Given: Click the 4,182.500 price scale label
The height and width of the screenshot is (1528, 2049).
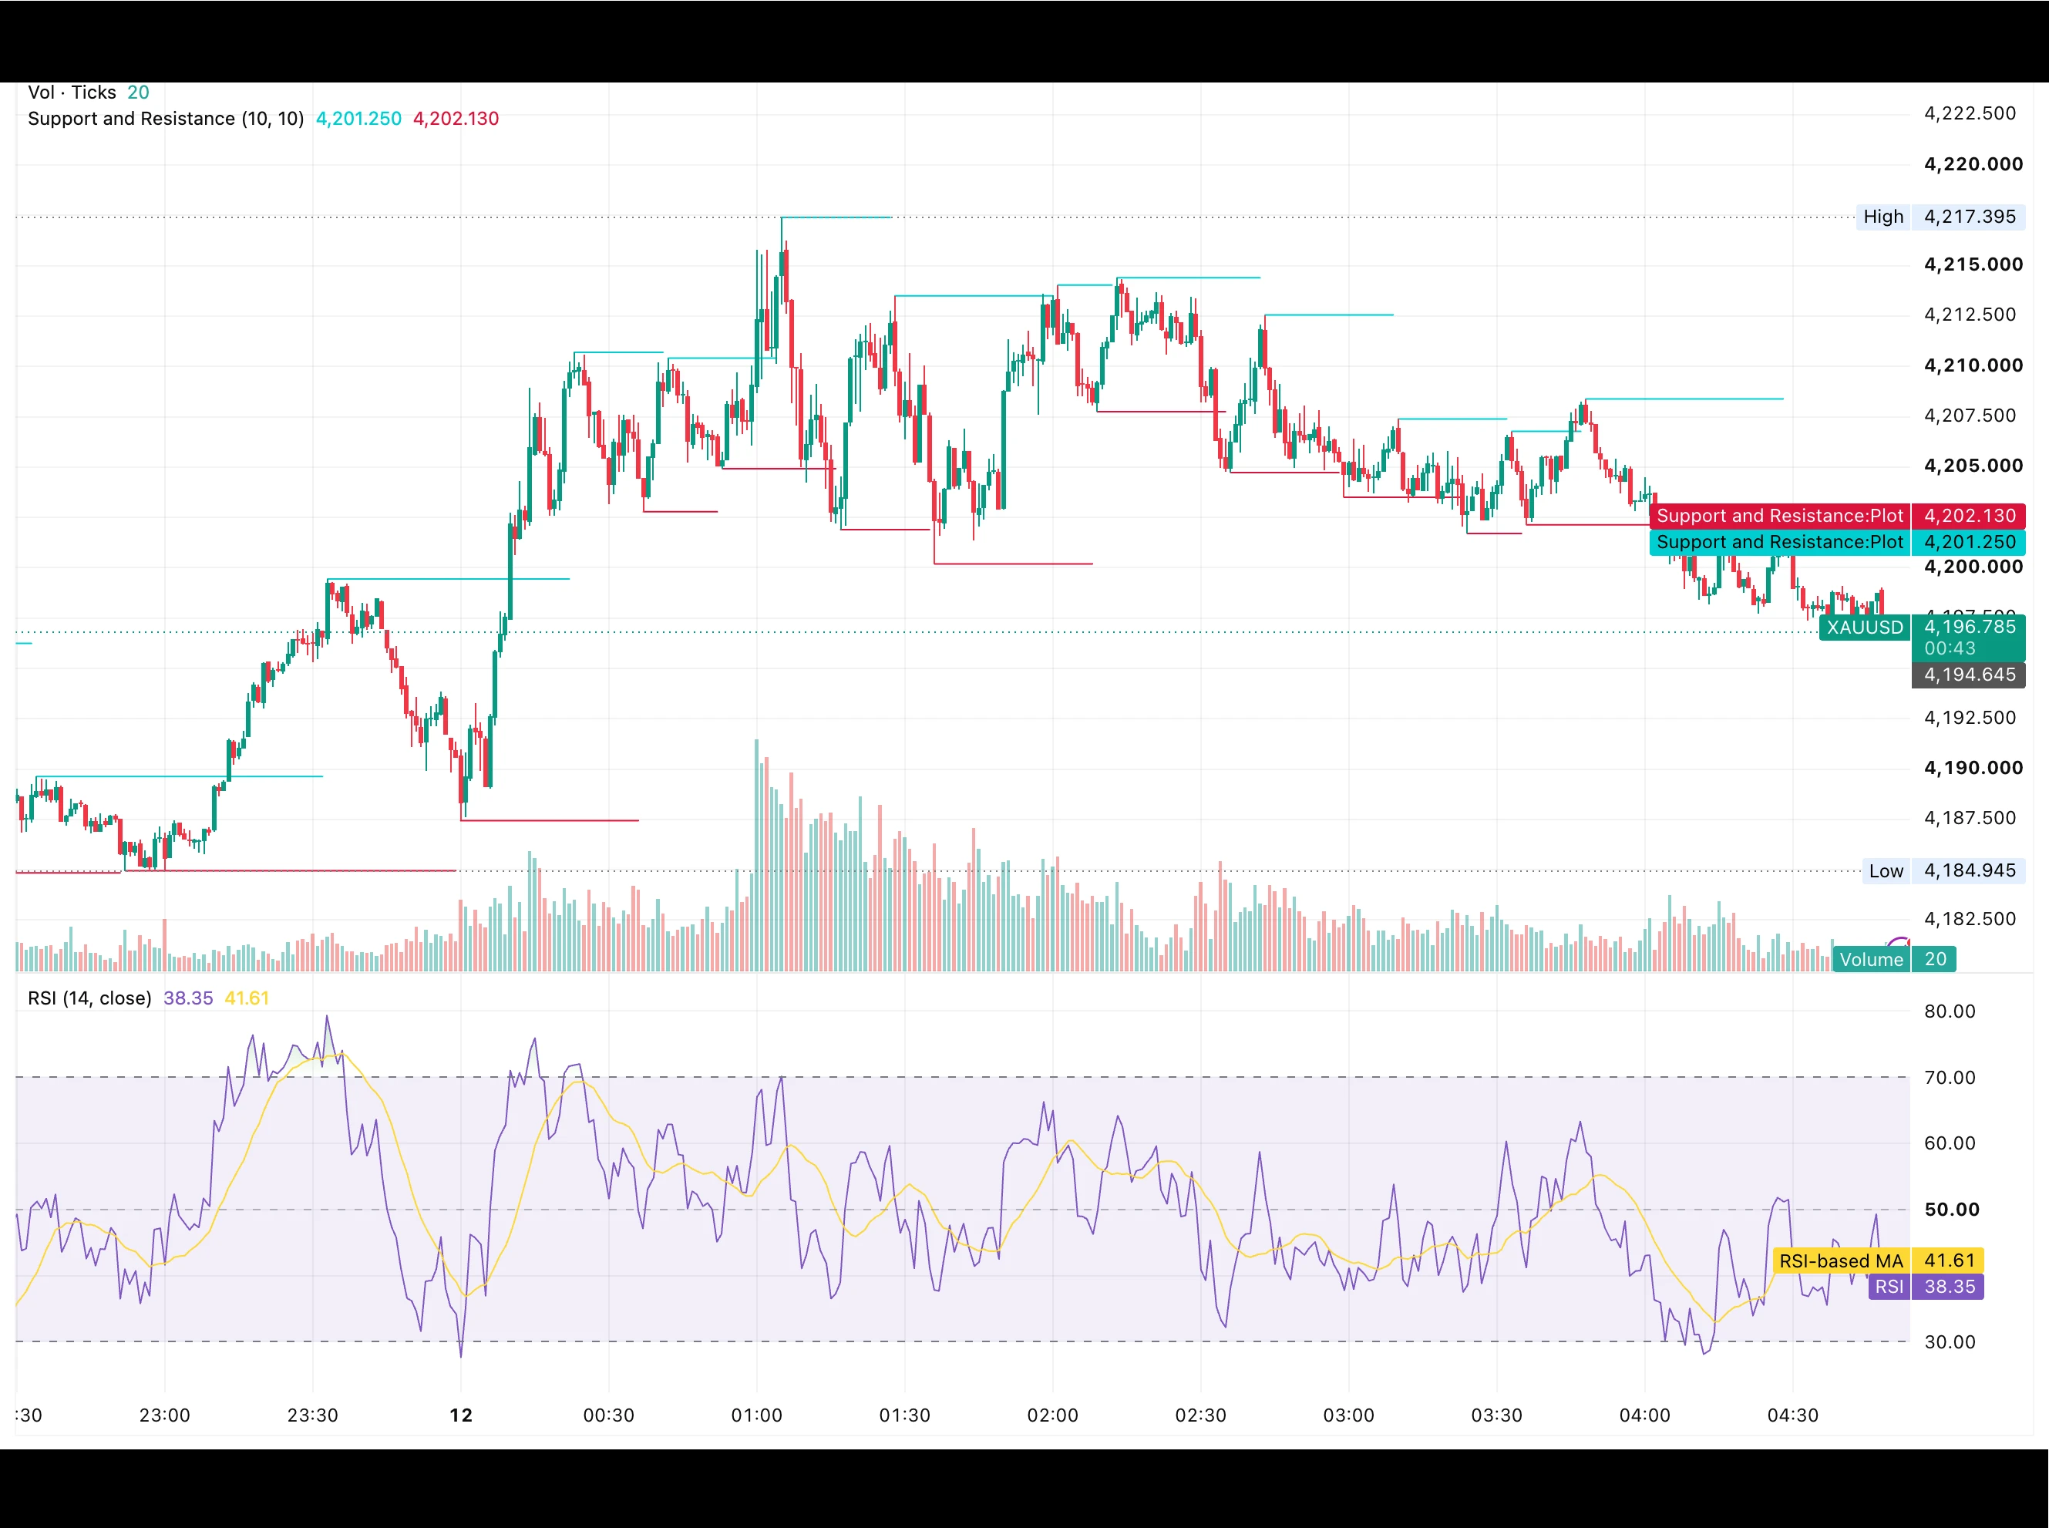Looking at the screenshot, I should click(1970, 918).
